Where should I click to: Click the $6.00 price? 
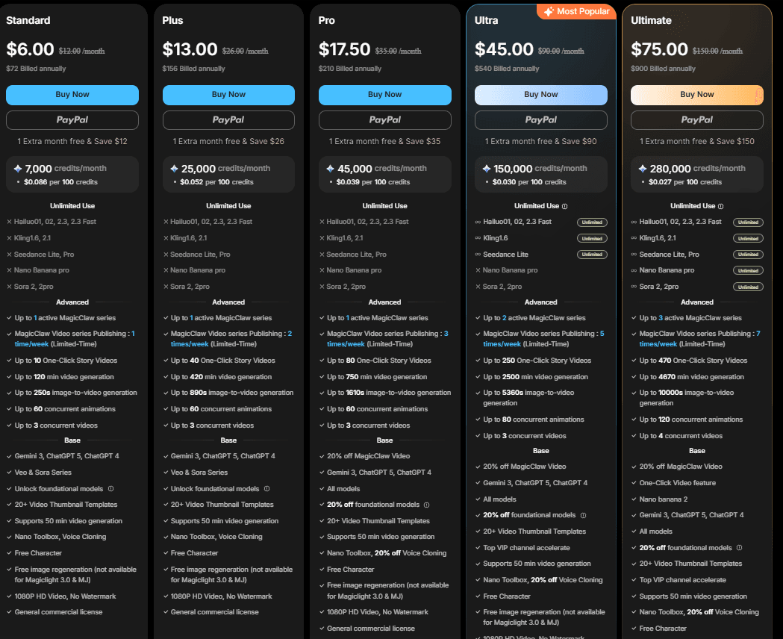point(30,49)
